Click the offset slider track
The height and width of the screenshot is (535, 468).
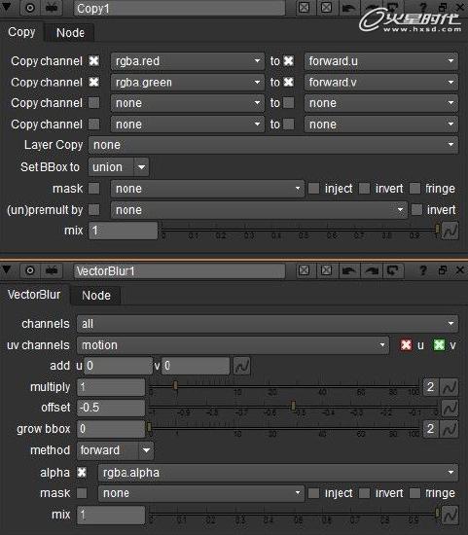tap(294, 406)
